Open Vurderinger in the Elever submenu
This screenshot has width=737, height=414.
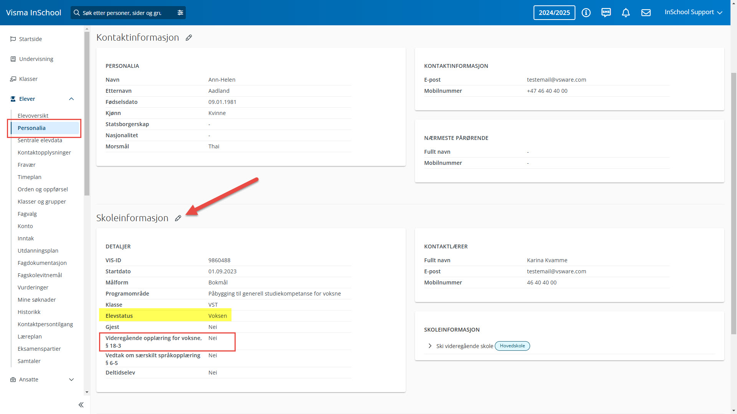[x=33, y=287]
